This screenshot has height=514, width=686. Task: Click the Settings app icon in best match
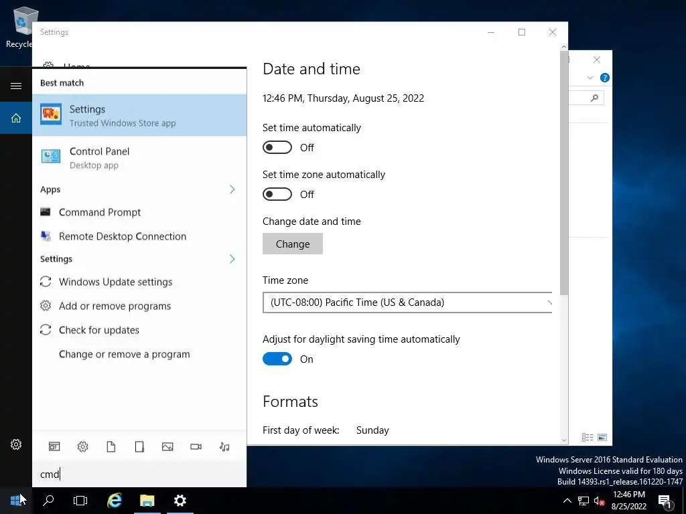coord(51,114)
